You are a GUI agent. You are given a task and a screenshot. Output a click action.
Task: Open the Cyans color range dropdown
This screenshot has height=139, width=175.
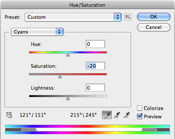pyautogui.click(x=37, y=32)
